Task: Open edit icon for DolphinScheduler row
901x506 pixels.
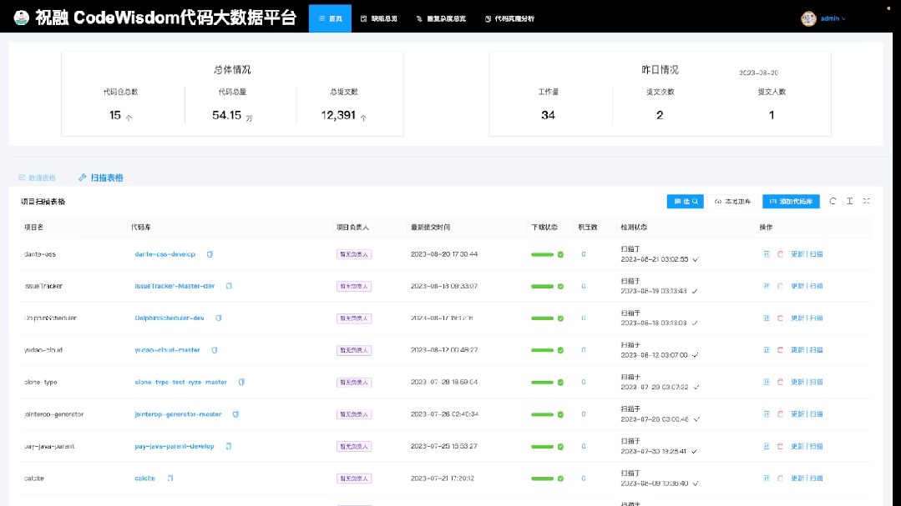Action: (766, 318)
